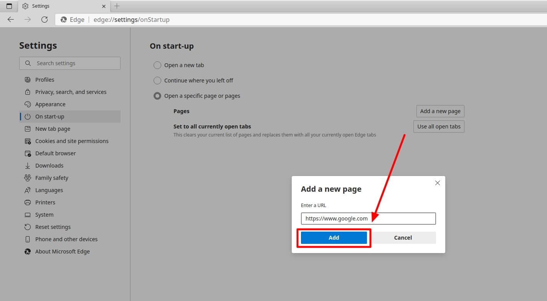Open About Microsoft Edge via its logo icon
This screenshot has width=547, height=301.
[x=27, y=251]
